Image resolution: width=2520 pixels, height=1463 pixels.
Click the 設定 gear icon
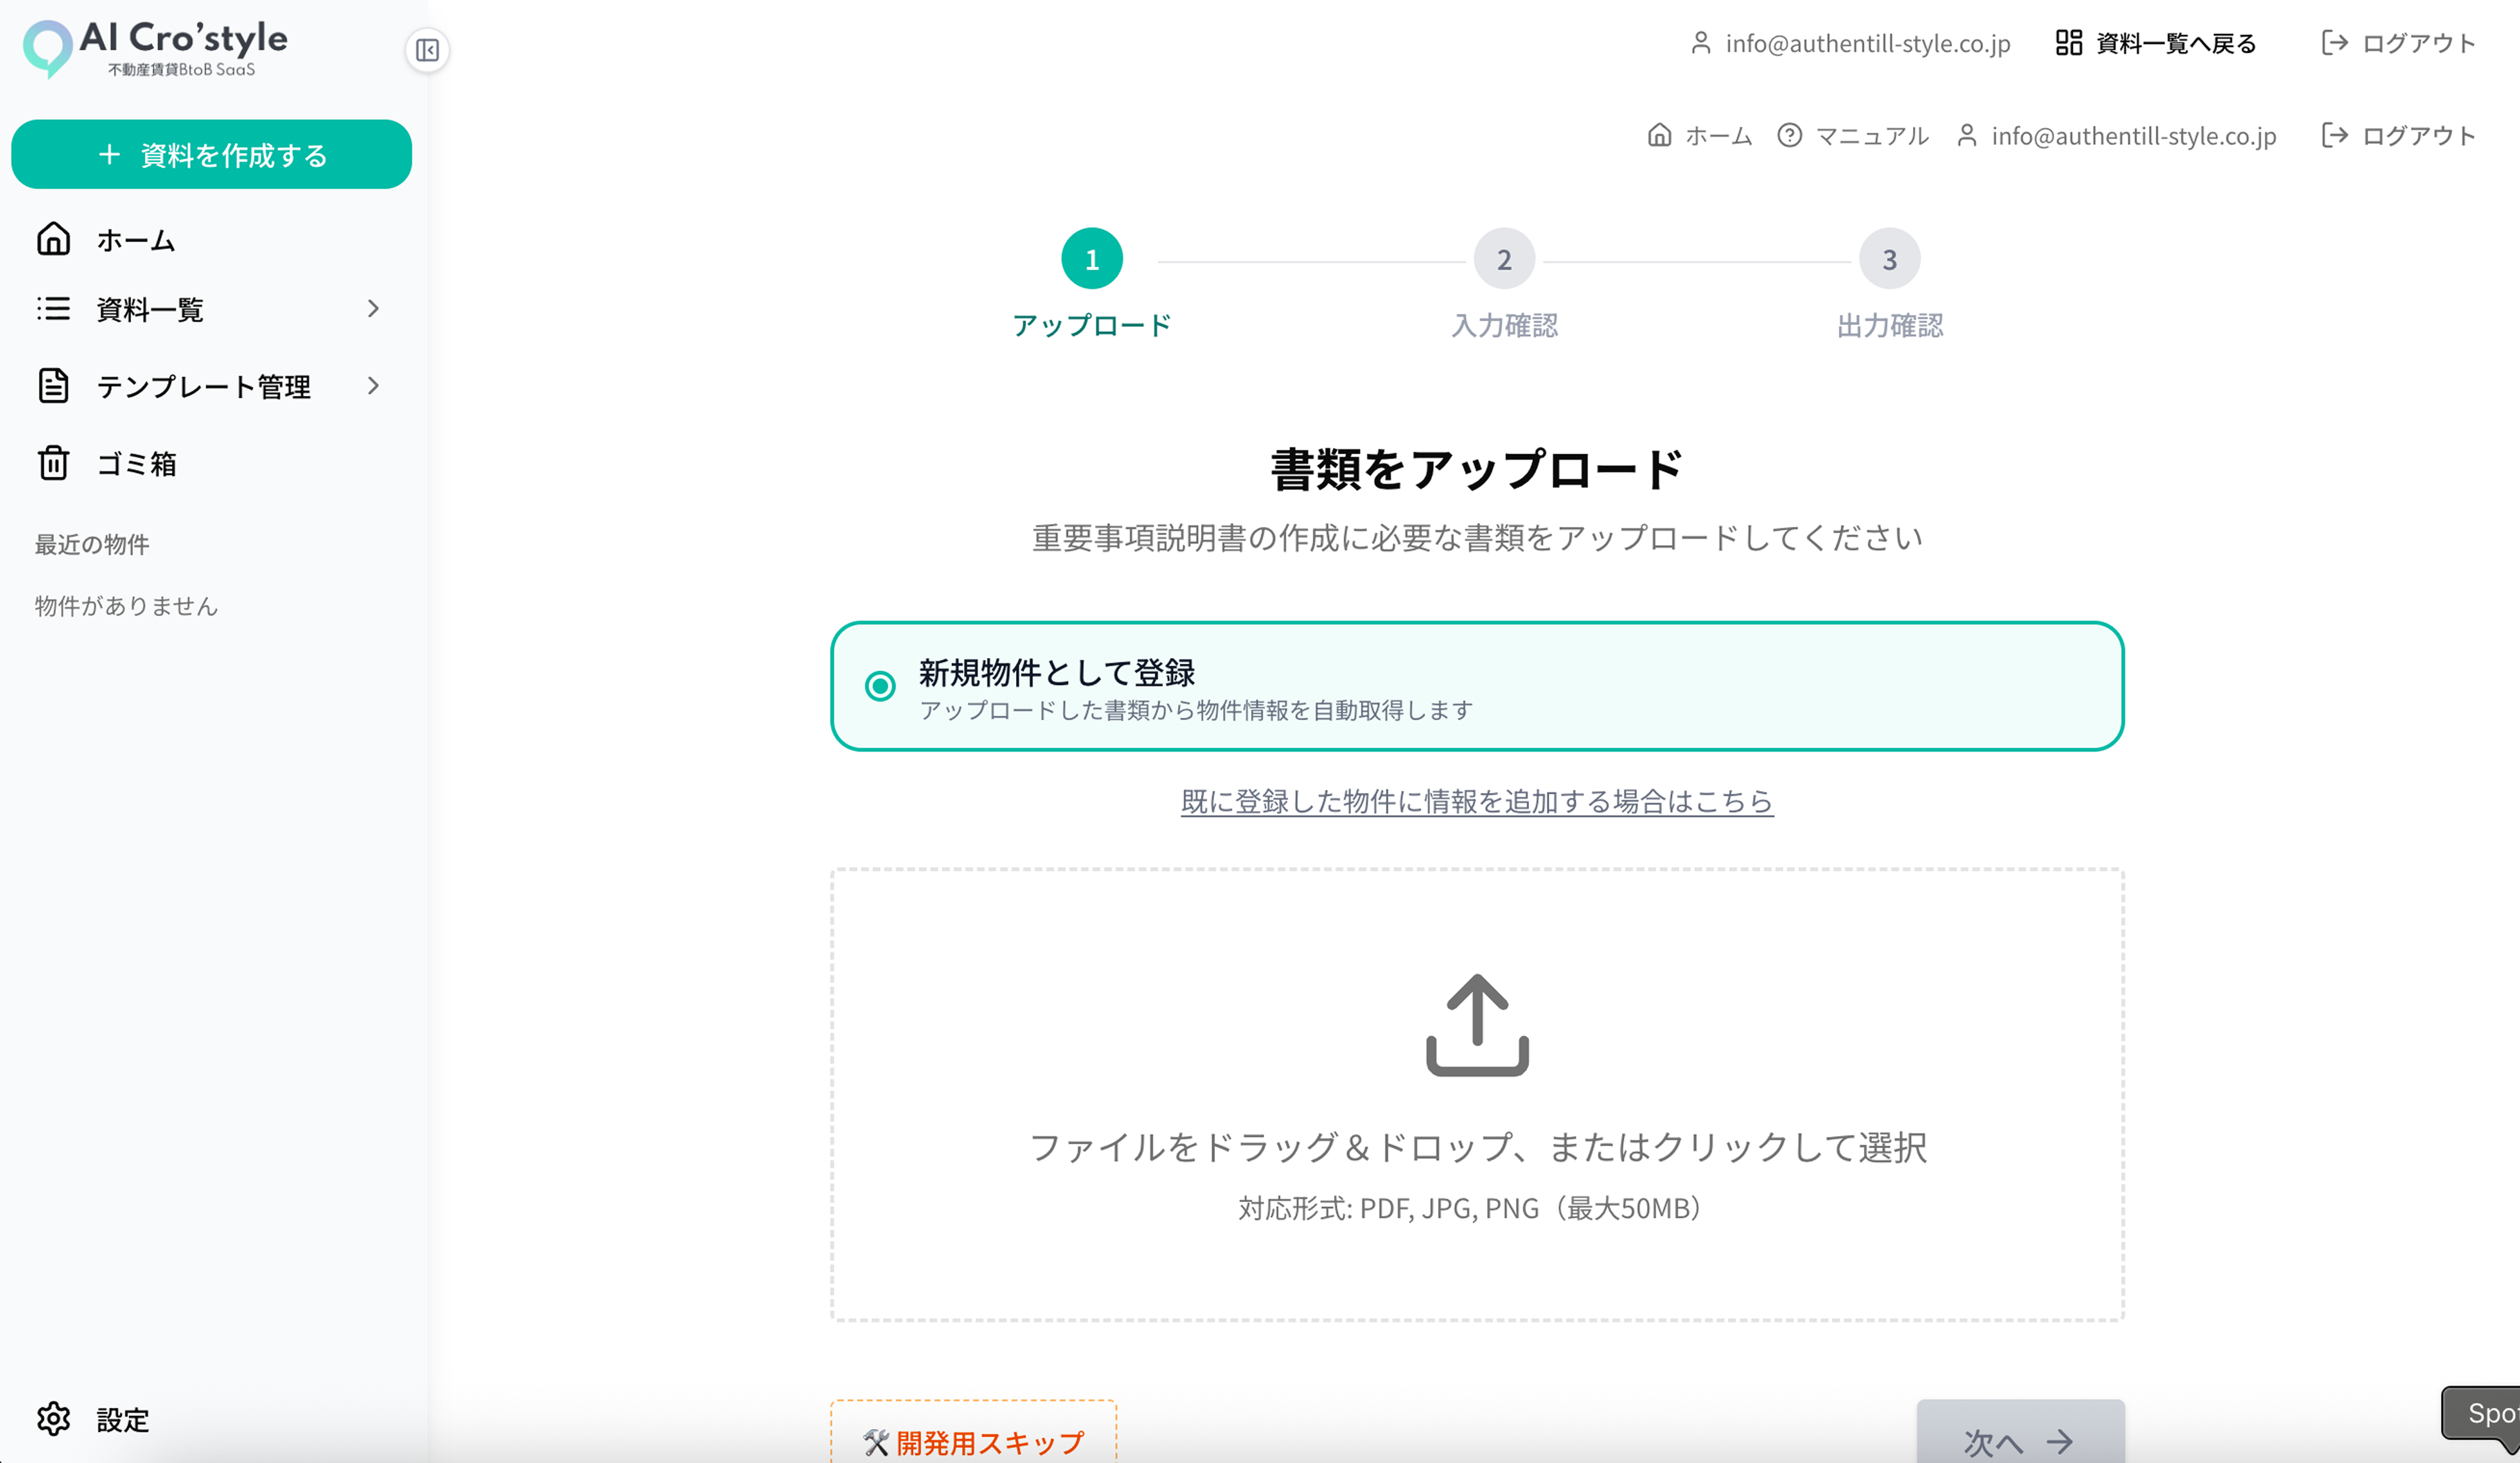54,1420
